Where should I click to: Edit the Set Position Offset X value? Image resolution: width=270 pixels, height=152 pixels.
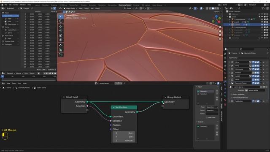pyautogui.click(x=124, y=133)
